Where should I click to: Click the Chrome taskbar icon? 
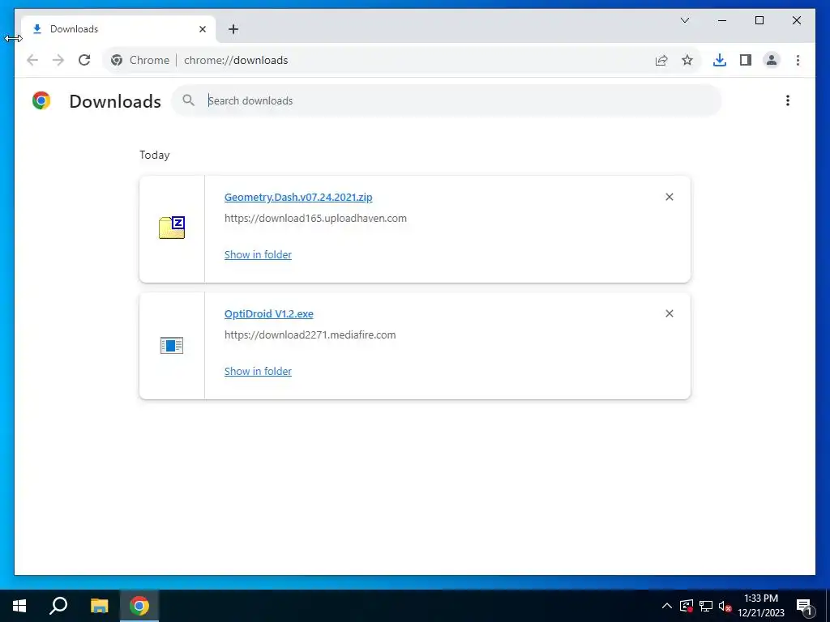pos(139,606)
